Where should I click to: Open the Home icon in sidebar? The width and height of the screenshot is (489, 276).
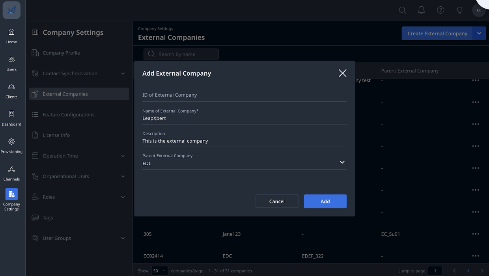click(x=11, y=32)
